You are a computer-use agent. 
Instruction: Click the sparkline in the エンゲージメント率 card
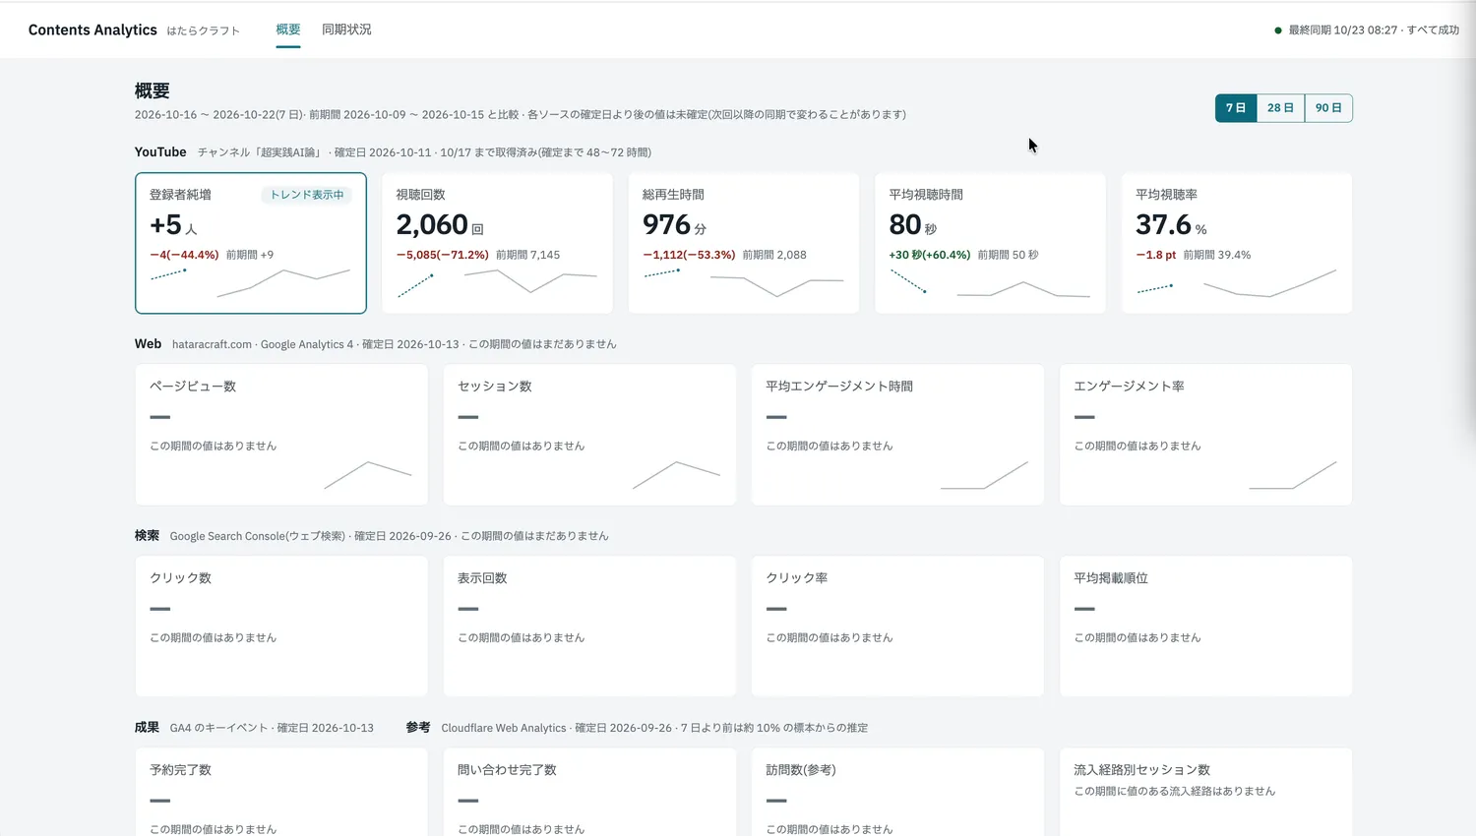(1293, 475)
